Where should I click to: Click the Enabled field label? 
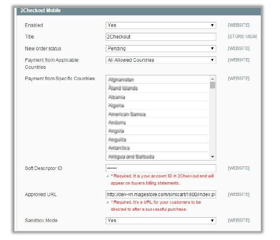coord(34,25)
